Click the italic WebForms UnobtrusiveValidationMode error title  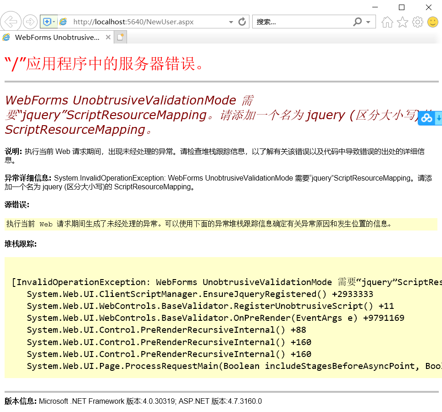pos(218,115)
